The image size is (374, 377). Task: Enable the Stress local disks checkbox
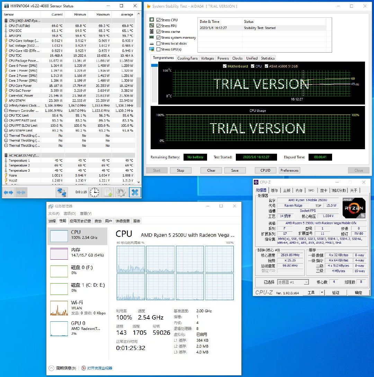pos(158,43)
